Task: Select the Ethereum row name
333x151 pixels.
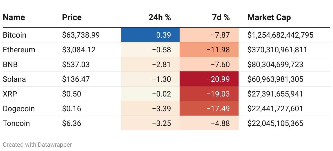Action: (19, 50)
